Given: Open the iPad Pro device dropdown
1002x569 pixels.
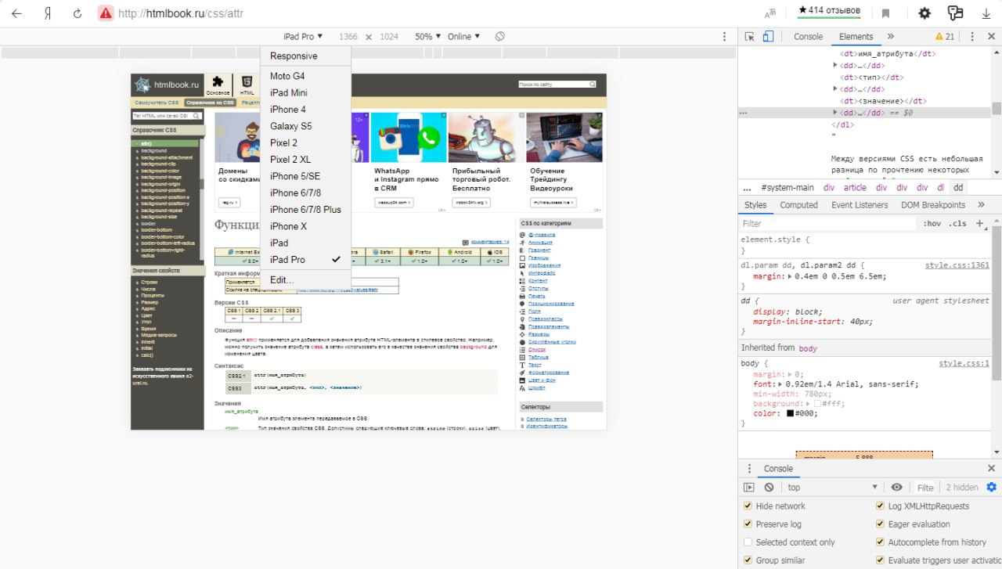Looking at the screenshot, I should coord(303,37).
